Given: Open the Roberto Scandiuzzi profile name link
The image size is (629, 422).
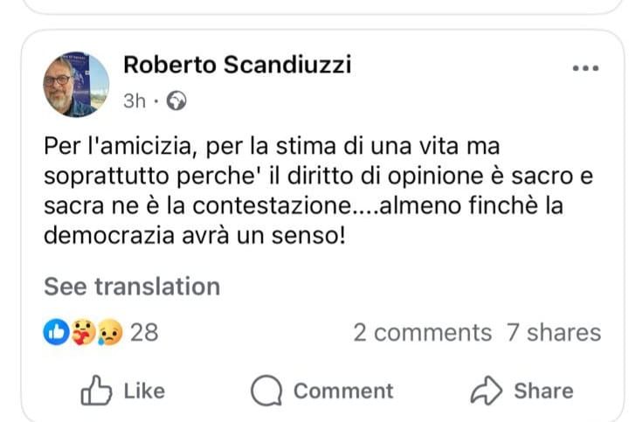Looking at the screenshot, I should (237, 65).
